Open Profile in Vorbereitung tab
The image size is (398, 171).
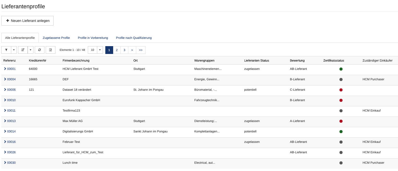pyautogui.click(x=93, y=38)
